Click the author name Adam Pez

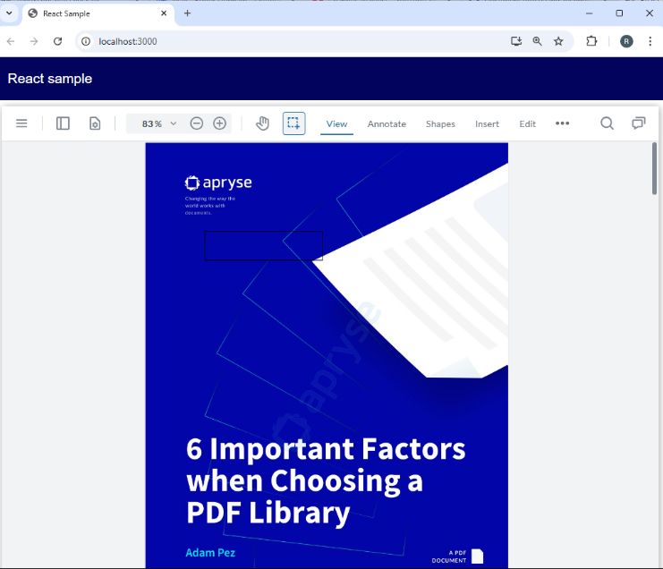coord(210,553)
